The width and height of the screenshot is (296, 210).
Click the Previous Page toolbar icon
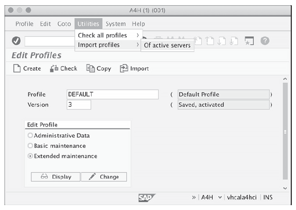(x=210, y=41)
